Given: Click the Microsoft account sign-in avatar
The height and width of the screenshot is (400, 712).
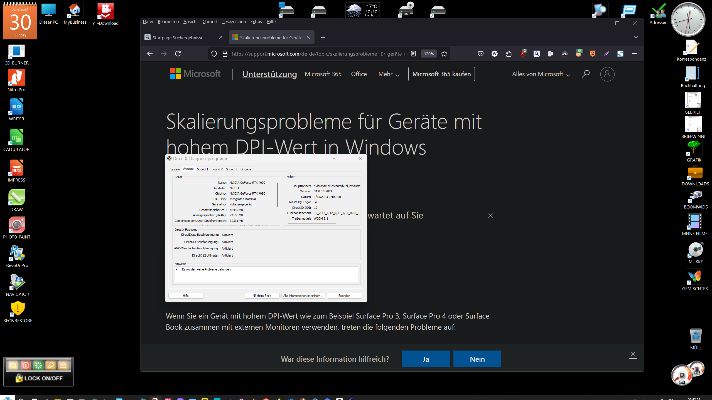Looking at the screenshot, I should coord(607,74).
